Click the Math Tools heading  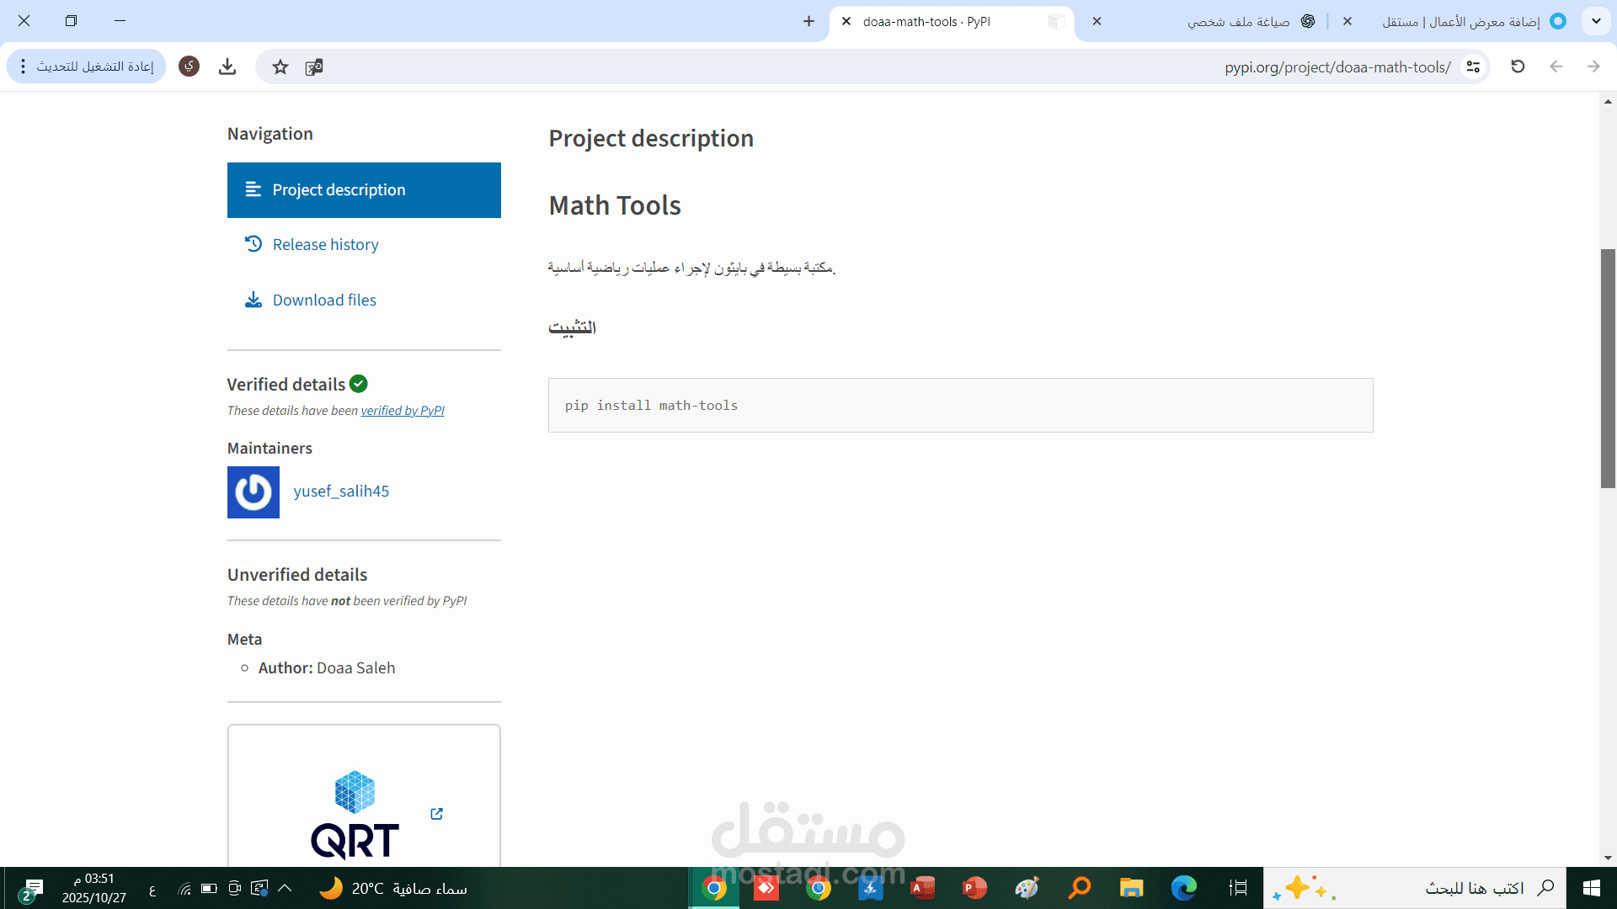pyautogui.click(x=615, y=205)
